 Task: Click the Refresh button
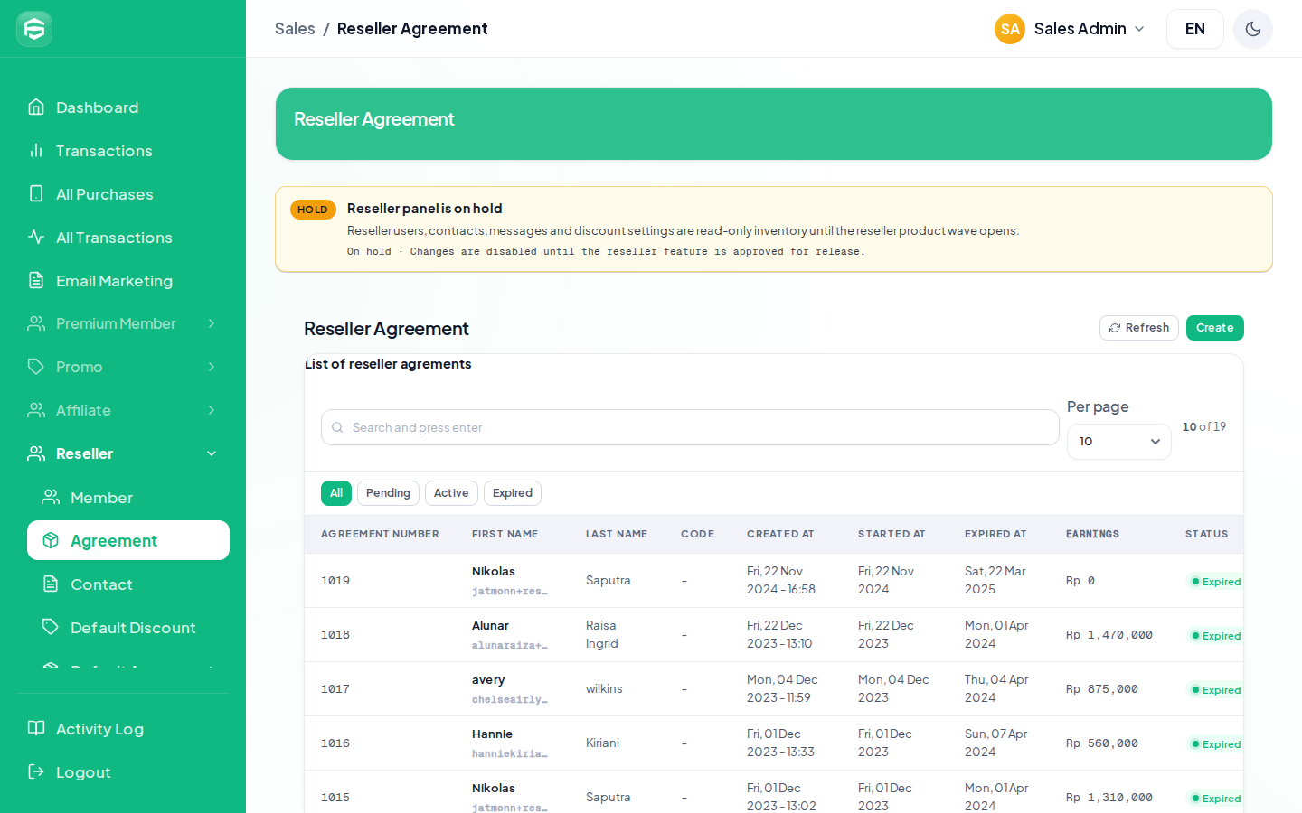1139,328
